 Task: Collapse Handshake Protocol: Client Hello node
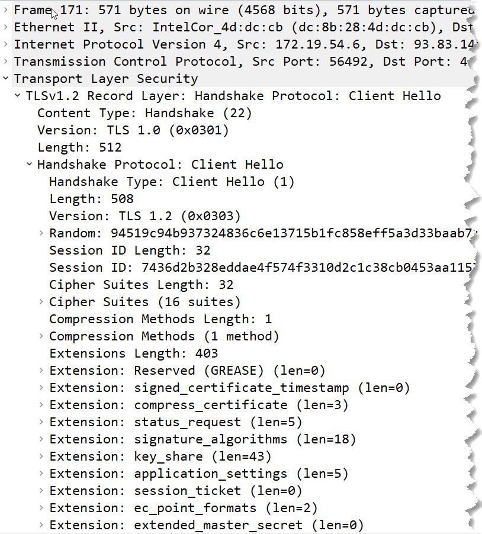pyautogui.click(x=29, y=164)
